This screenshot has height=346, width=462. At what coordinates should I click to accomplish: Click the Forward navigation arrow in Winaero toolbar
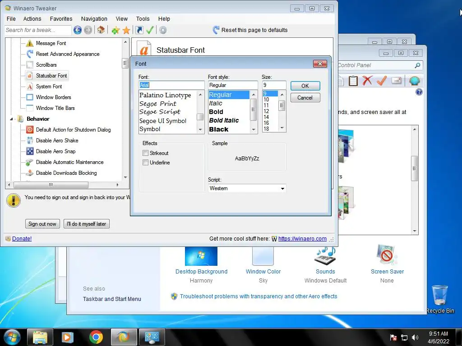[88, 30]
